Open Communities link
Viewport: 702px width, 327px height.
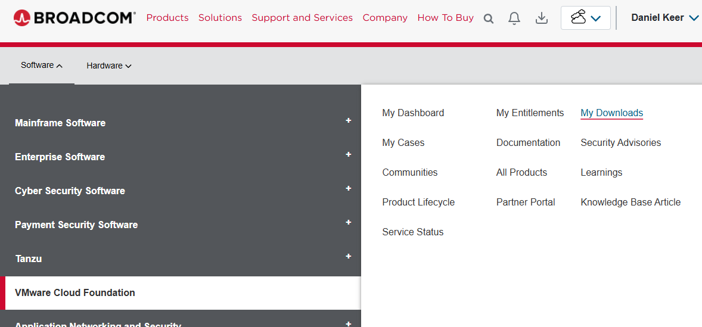410,172
